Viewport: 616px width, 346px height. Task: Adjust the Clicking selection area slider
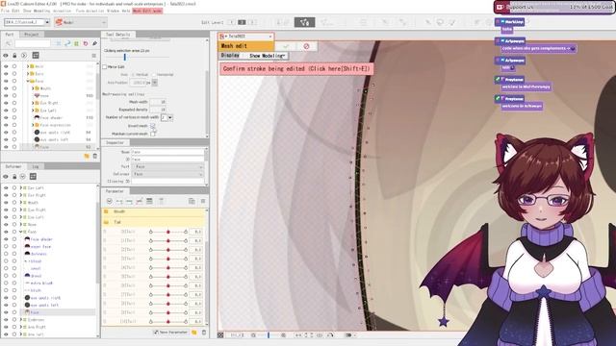[125, 58]
